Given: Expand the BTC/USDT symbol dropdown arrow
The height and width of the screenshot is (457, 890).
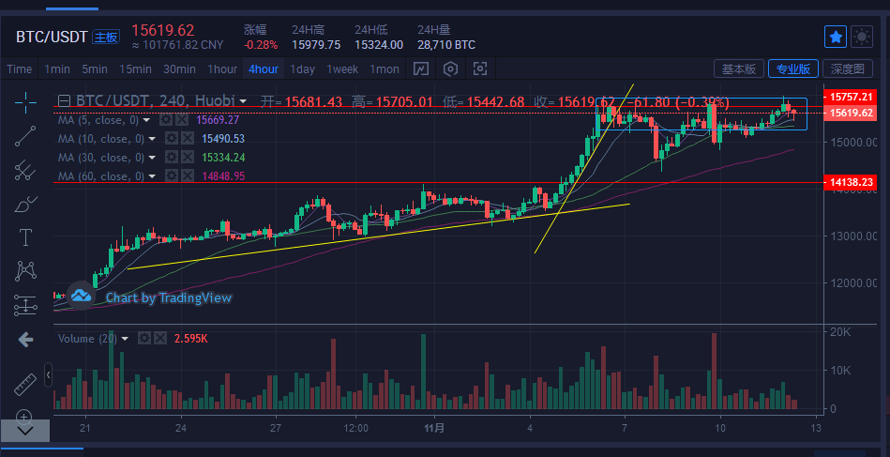Looking at the screenshot, I should coord(244,101).
